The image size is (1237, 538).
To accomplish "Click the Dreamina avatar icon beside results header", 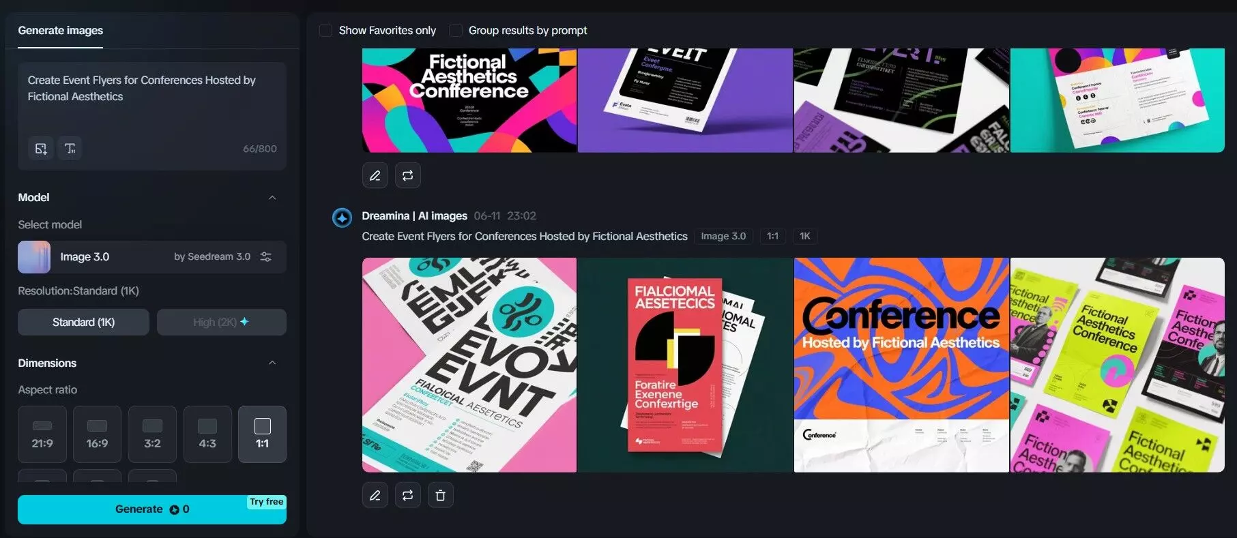I will 342,218.
